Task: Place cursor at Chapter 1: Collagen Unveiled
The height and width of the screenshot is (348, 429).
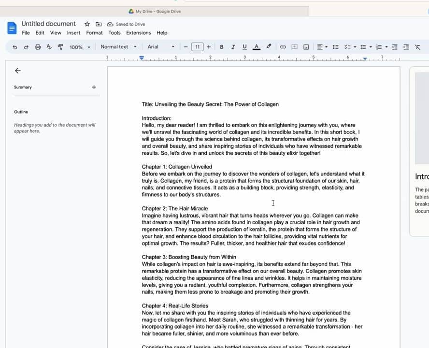Action: pos(177,167)
